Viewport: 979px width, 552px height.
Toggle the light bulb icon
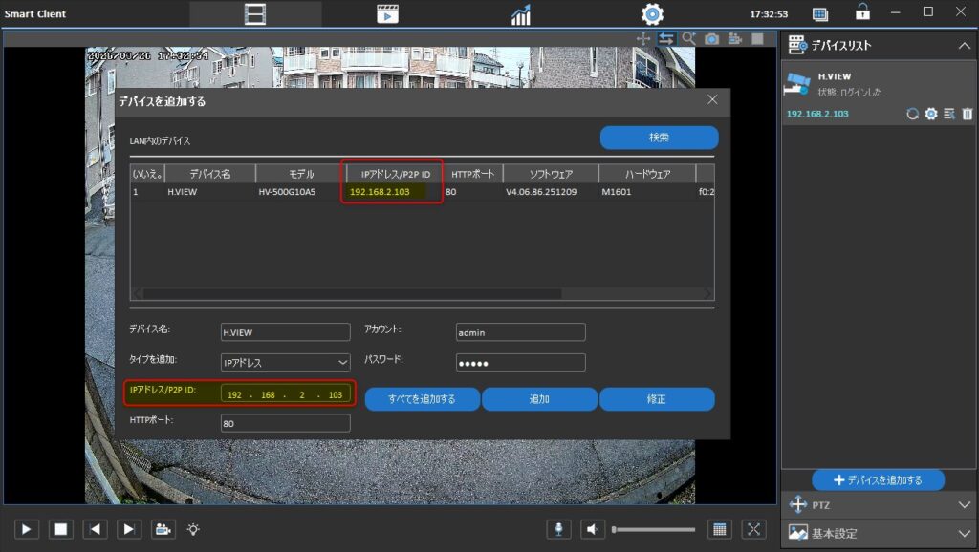point(193,529)
